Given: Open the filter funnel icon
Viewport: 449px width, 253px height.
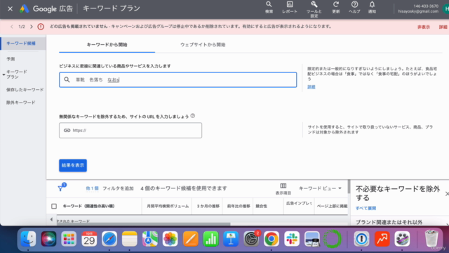Looking at the screenshot, I should click(61, 188).
